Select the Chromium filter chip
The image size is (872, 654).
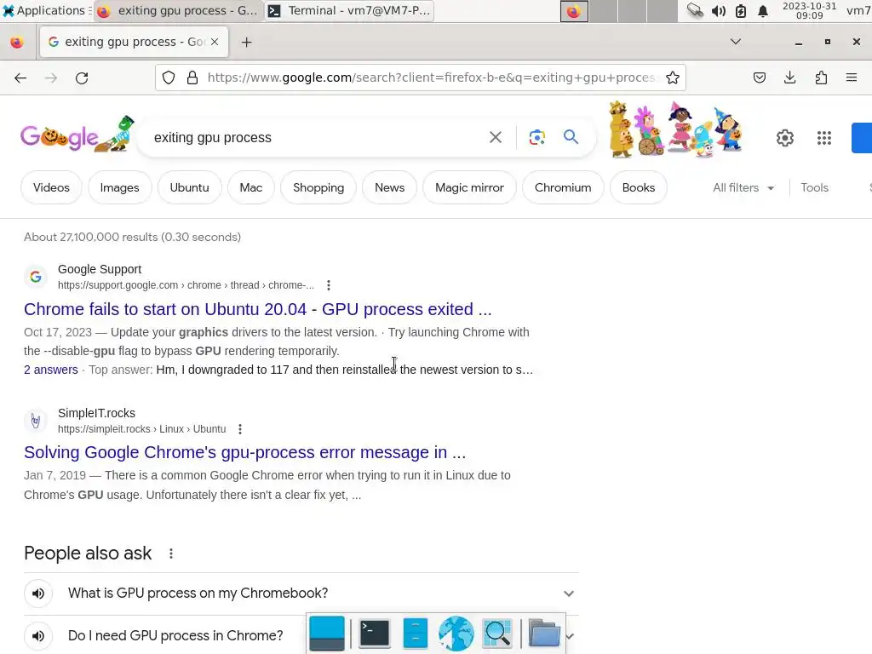(x=563, y=188)
